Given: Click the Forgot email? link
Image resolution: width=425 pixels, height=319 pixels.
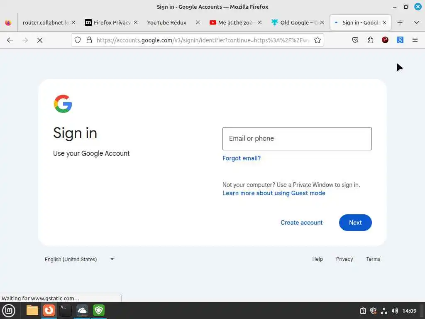Looking at the screenshot, I should click(x=242, y=158).
